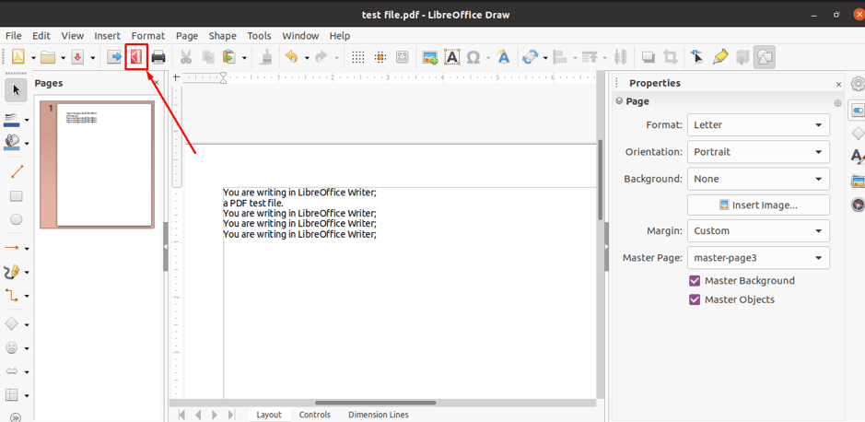Click the Rotate transformations icon
Viewport: 865px width, 422px height.
[x=530, y=57]
